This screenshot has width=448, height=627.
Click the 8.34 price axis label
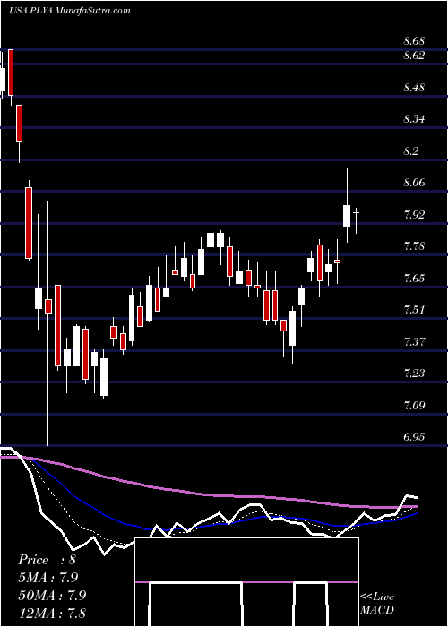414,119
